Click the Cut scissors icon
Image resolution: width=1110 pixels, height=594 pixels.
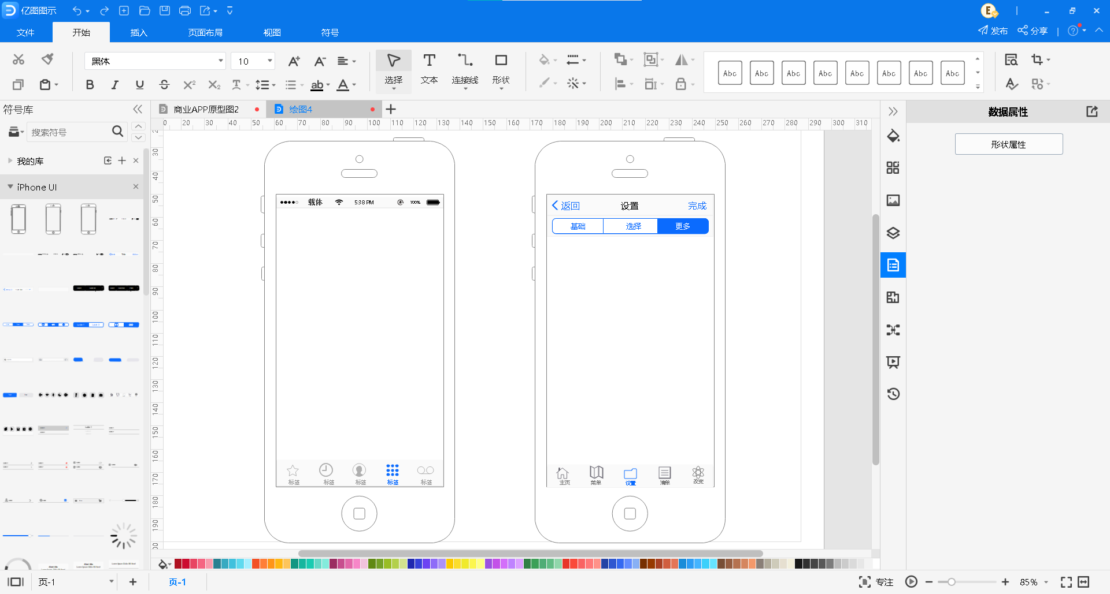[x=18, y=59]
